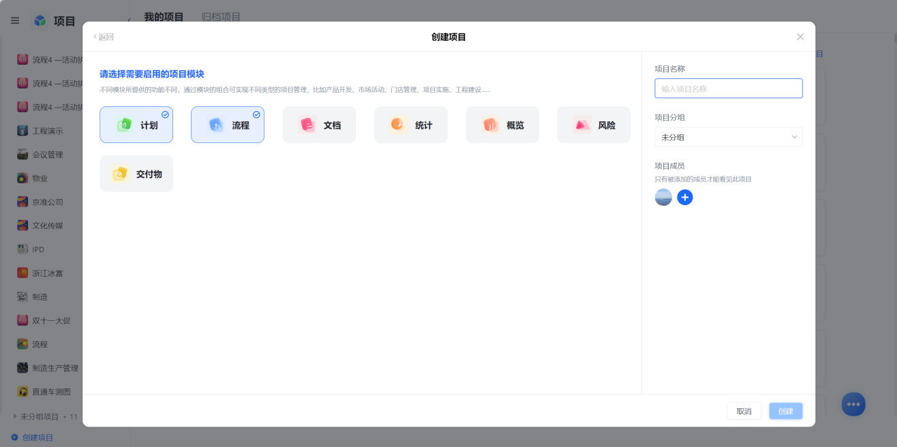The image size is (897, 447).
Task: Click the 会议管理 project icon
Action: pos(22,155)
